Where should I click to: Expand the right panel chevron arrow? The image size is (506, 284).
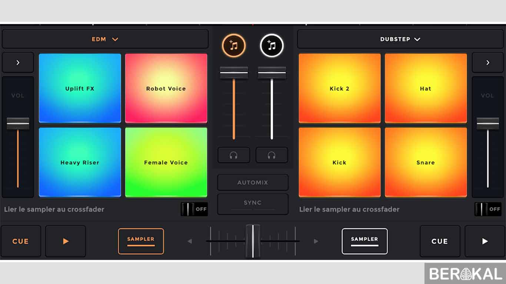pos(488,62)
